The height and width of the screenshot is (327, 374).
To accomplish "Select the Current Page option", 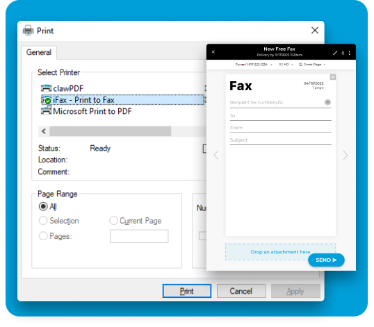I will (136, 221).
